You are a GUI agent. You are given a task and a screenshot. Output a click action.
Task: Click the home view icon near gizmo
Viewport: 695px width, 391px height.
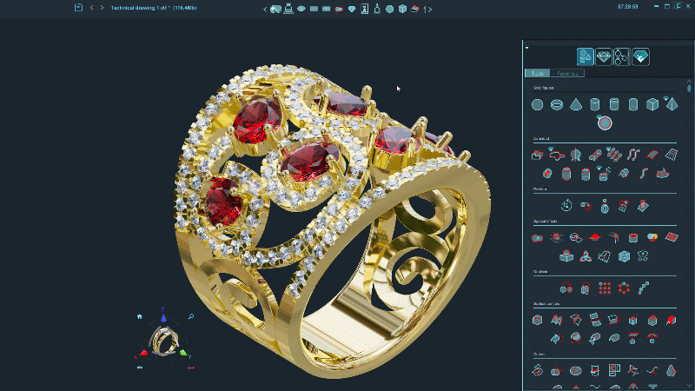point(139,317)
